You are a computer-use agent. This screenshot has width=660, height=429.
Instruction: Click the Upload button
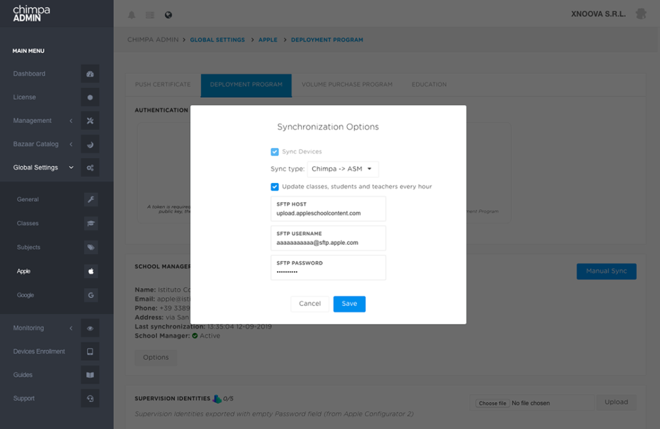(x=616, y=403)
